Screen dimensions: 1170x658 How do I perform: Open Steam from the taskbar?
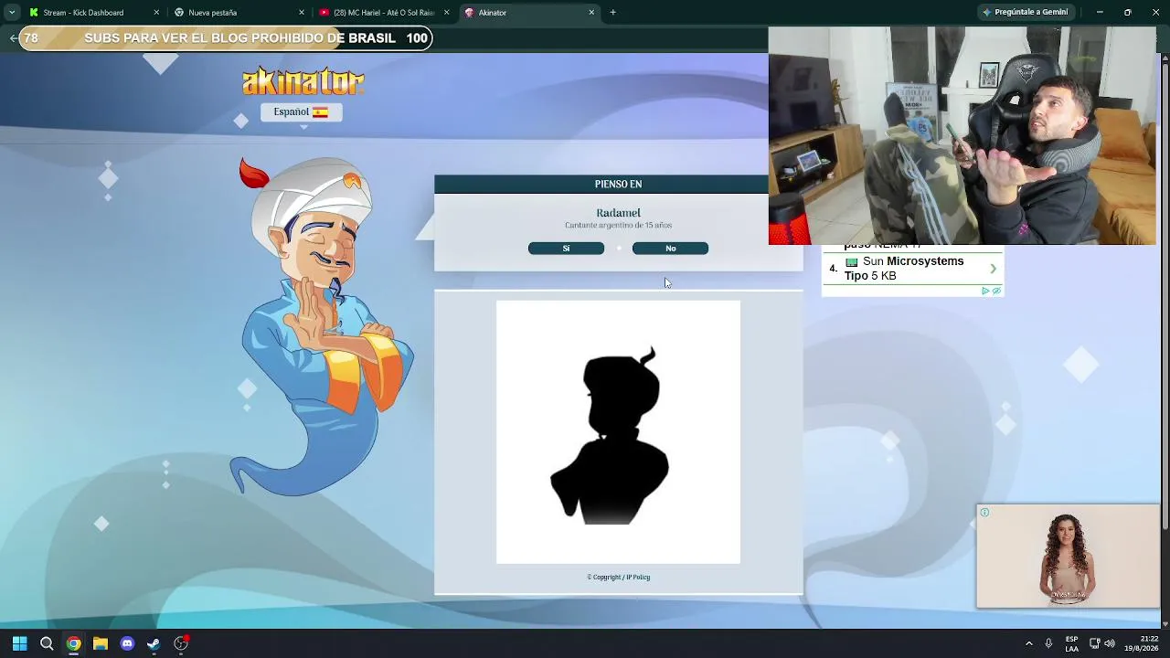click(154, 643)
